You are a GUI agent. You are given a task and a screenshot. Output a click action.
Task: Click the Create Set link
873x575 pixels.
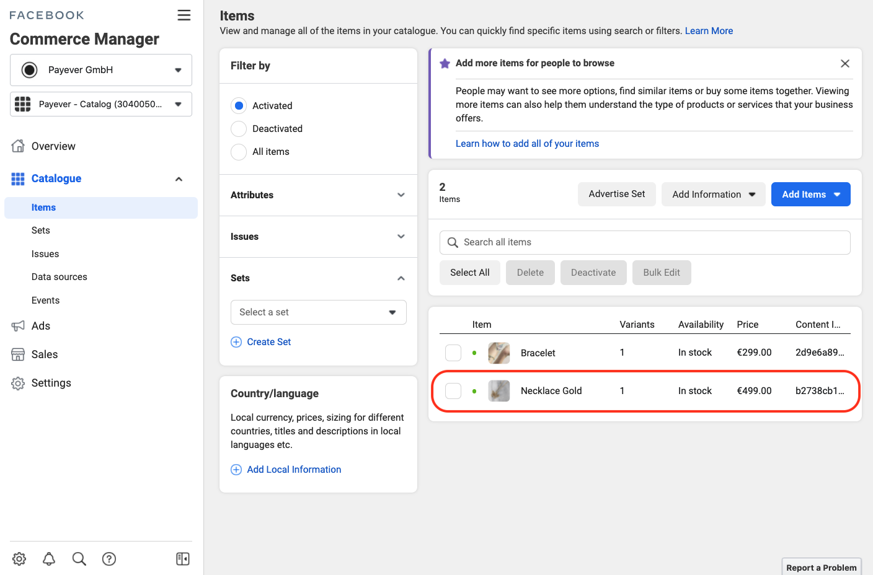pyautogui.click(x=269, y=342)
